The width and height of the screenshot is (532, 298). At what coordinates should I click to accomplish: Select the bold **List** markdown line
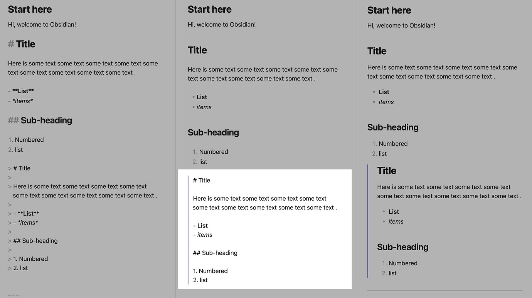22,91
